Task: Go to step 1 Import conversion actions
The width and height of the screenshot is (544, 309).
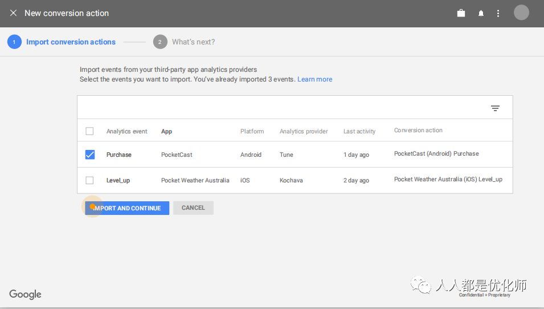Action: pyautogui.click(x=62, y=42)
